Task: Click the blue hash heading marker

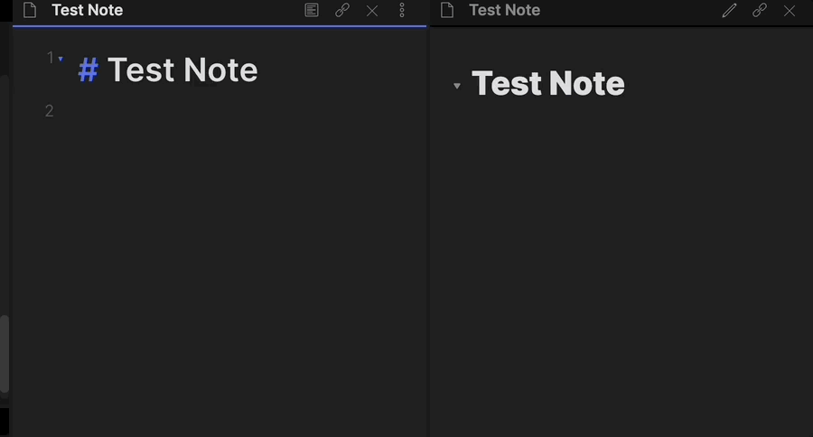Action: tap(89, 70)
